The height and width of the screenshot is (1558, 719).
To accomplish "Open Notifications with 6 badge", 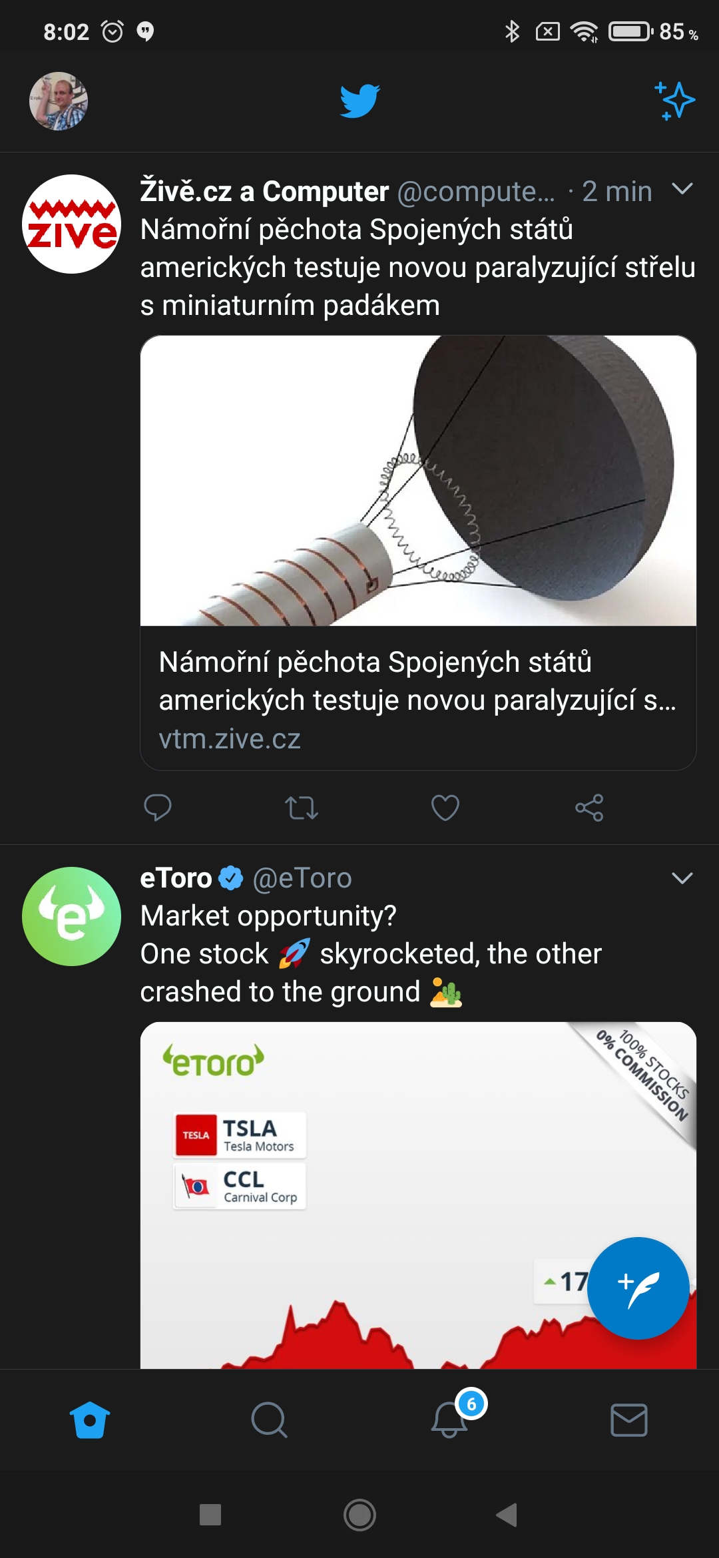I will (x=450, y=1420).
